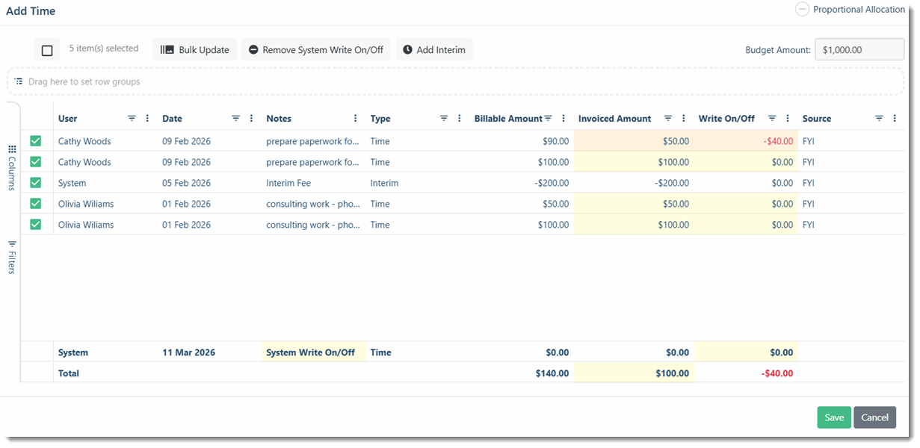Click the Interim type cell
The image size is (920, 448).
[418, 183]
